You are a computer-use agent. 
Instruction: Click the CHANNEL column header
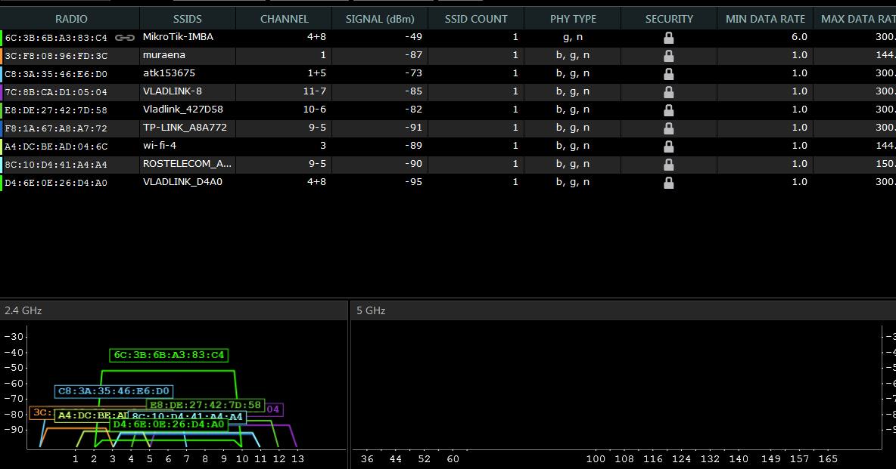coord(284,19)
